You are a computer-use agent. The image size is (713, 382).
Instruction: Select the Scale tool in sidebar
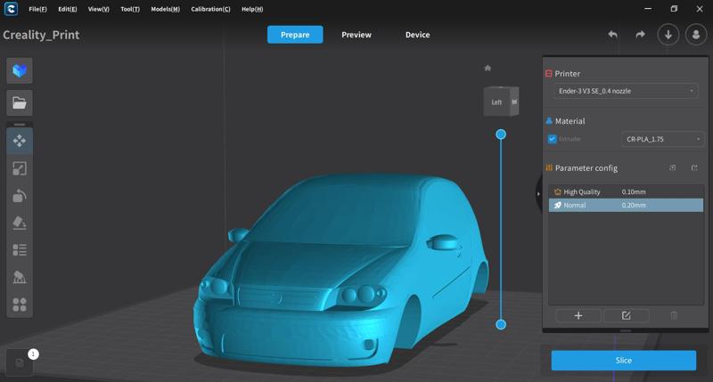pos(19,168)
